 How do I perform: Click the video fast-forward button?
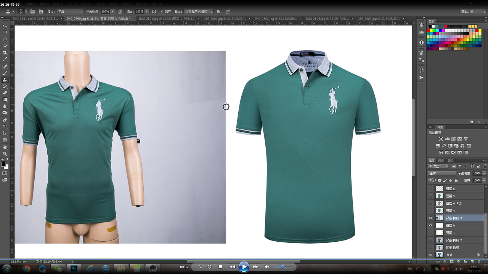pos(255,267)
